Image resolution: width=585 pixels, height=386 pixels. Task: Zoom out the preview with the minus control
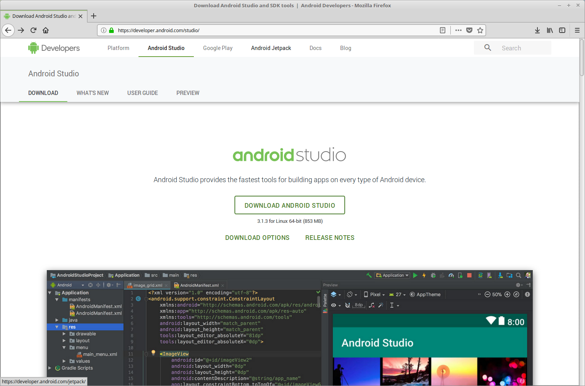pos(487,295)
